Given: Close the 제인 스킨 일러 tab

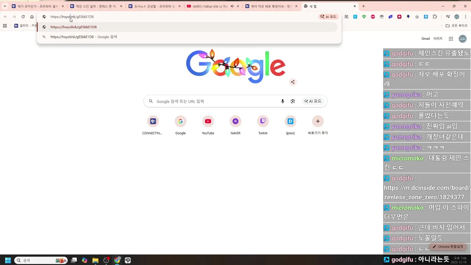Looking at the screenshot, I should pyautogui.click(x=121, y=6).
